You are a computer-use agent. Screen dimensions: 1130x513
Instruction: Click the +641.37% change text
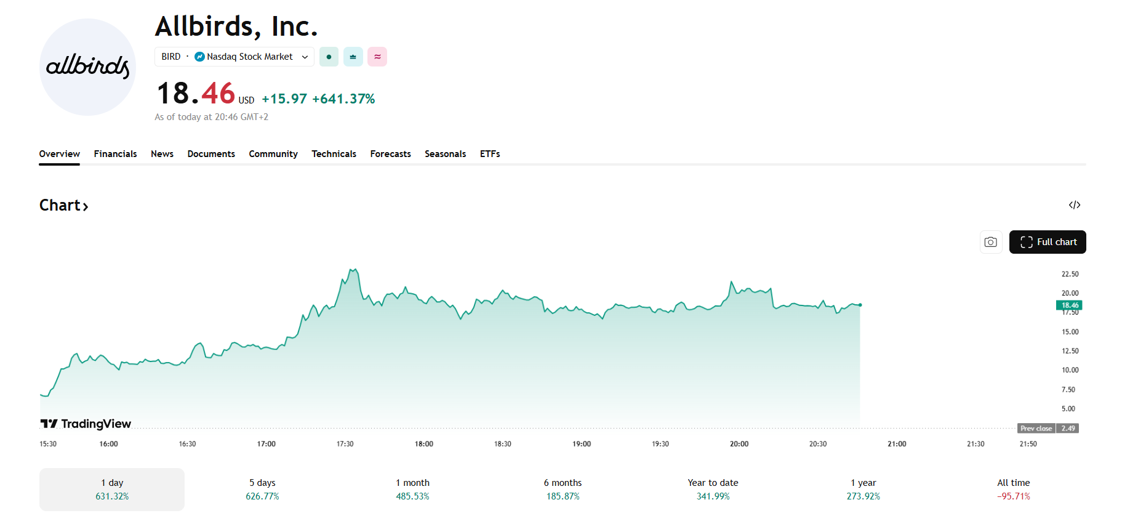click(343, 99)
